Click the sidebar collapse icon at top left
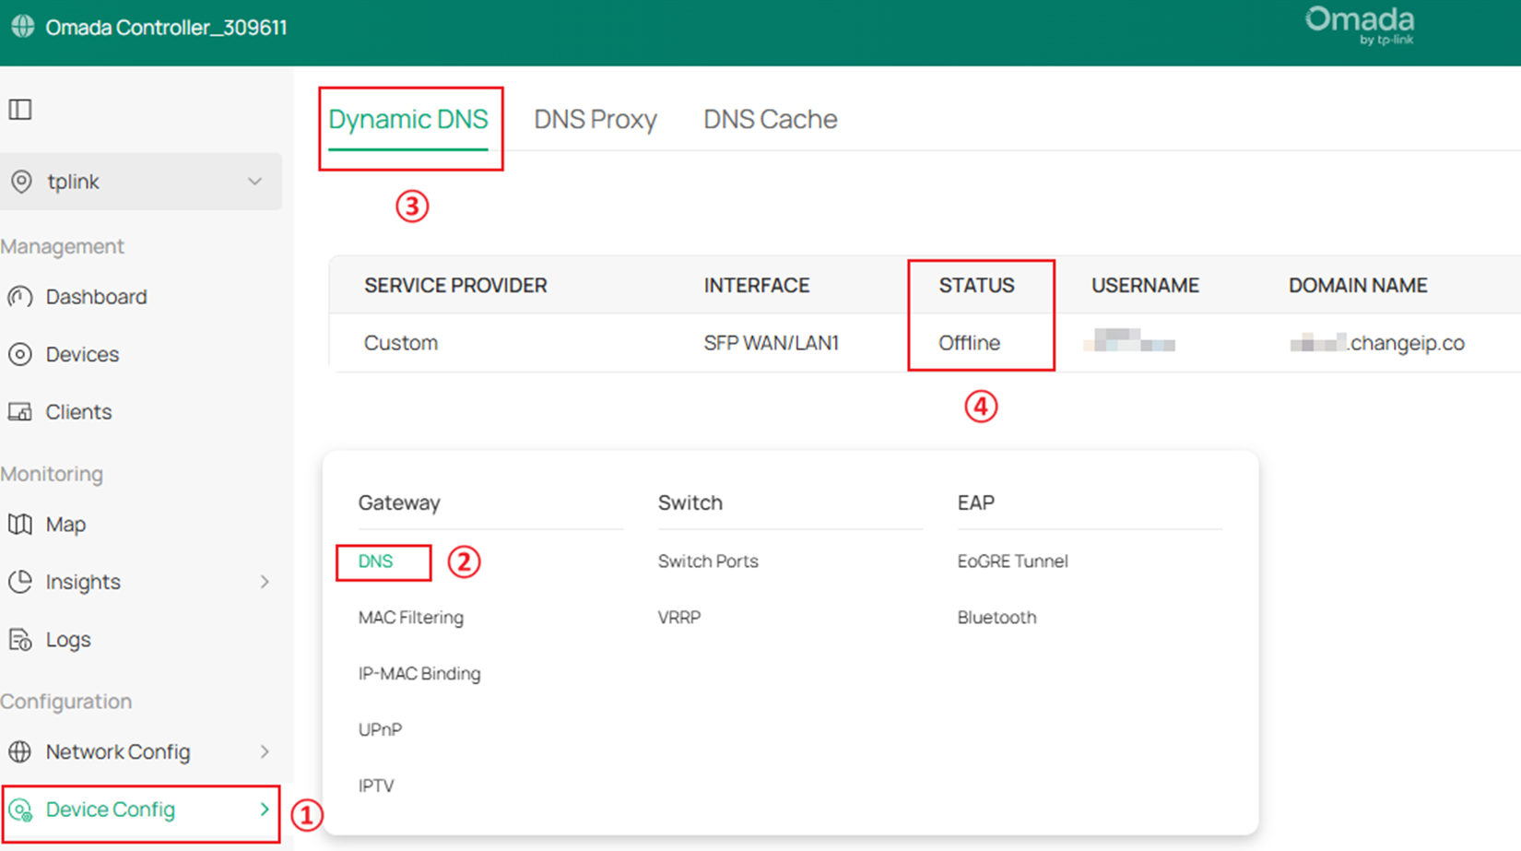The width and height of the screenshot is (1521, 851). 20,109
